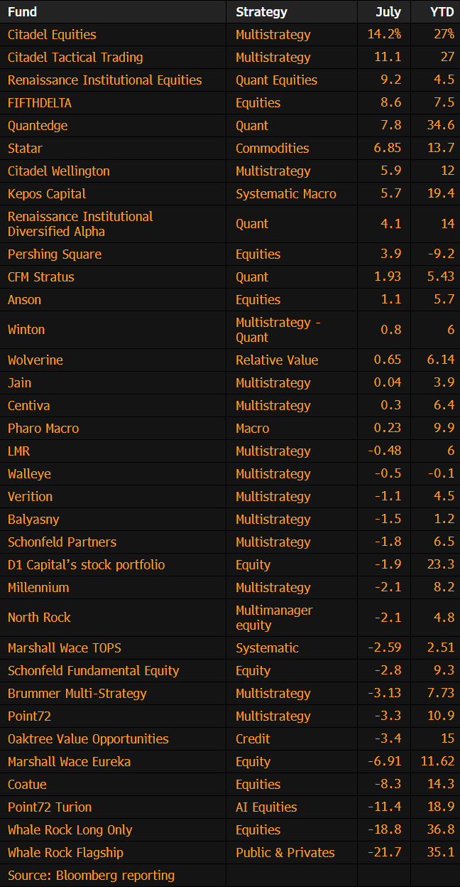
Task: Select the Citadel Tactical Trading row name
Action: [75, 58]
